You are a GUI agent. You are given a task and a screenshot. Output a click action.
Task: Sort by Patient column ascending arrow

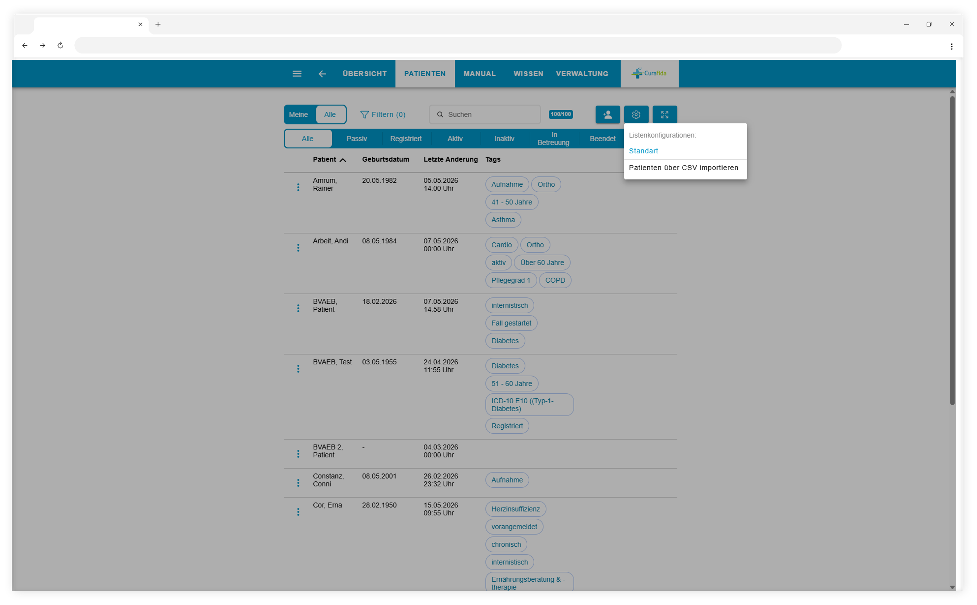coord(343,160)
